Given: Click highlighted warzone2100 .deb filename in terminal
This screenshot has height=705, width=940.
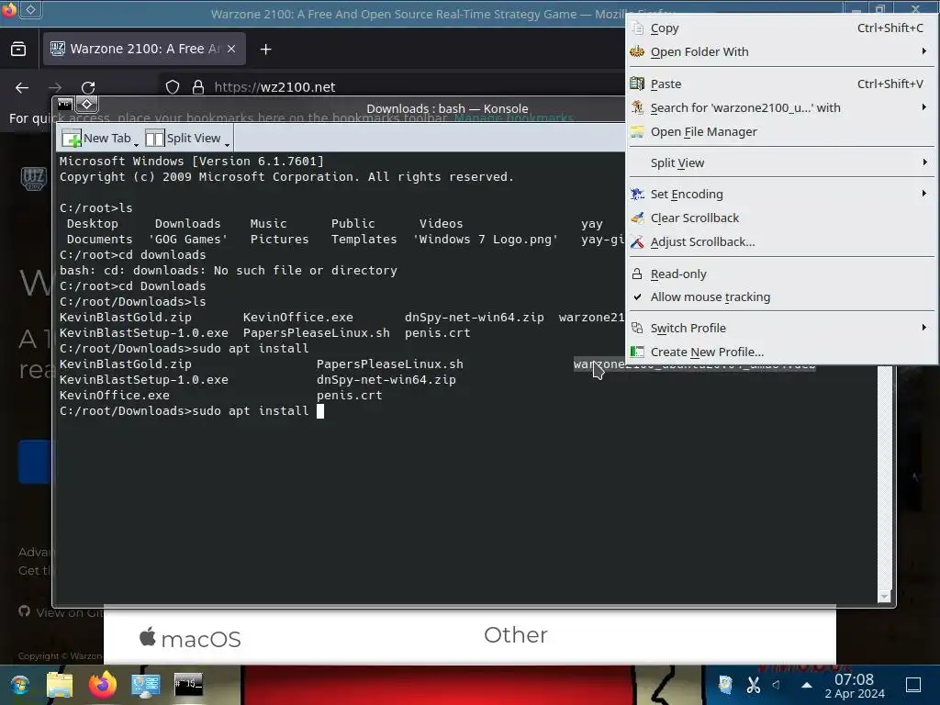Looking at the screenshot, I should (x=694, y=364).
